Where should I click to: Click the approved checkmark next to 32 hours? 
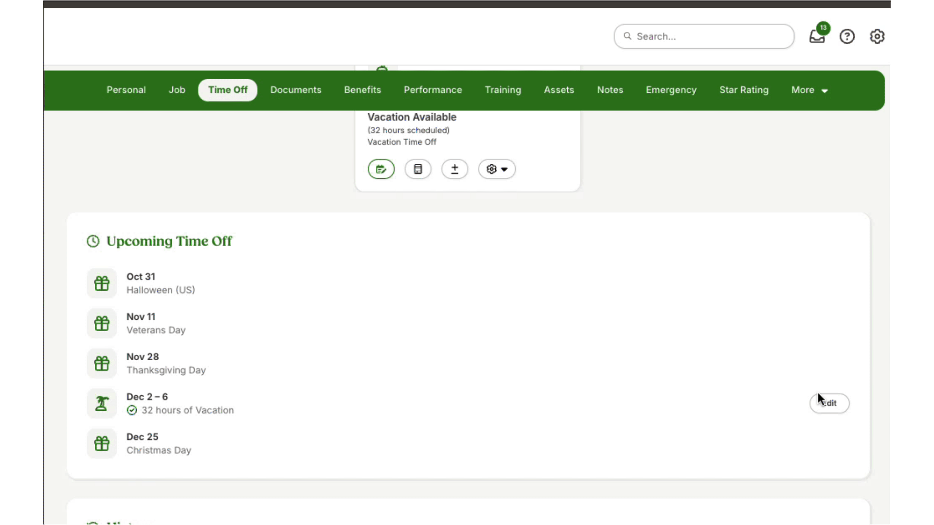click(132, 411)
